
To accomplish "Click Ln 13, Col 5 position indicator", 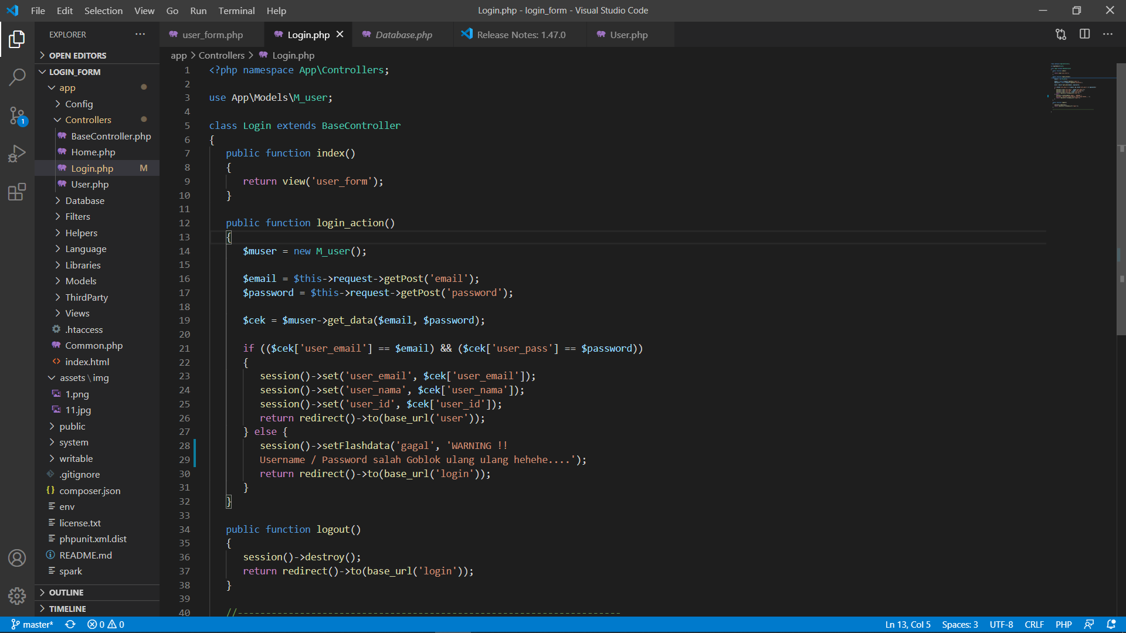I will 907,624.
